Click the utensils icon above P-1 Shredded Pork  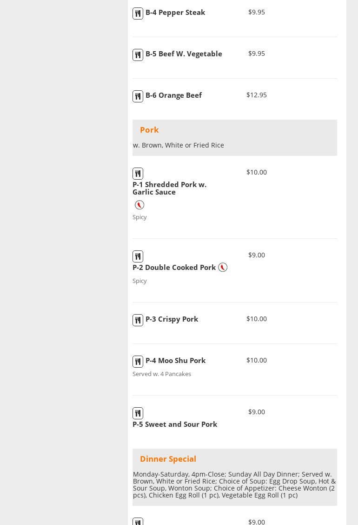tap(138, 174)
